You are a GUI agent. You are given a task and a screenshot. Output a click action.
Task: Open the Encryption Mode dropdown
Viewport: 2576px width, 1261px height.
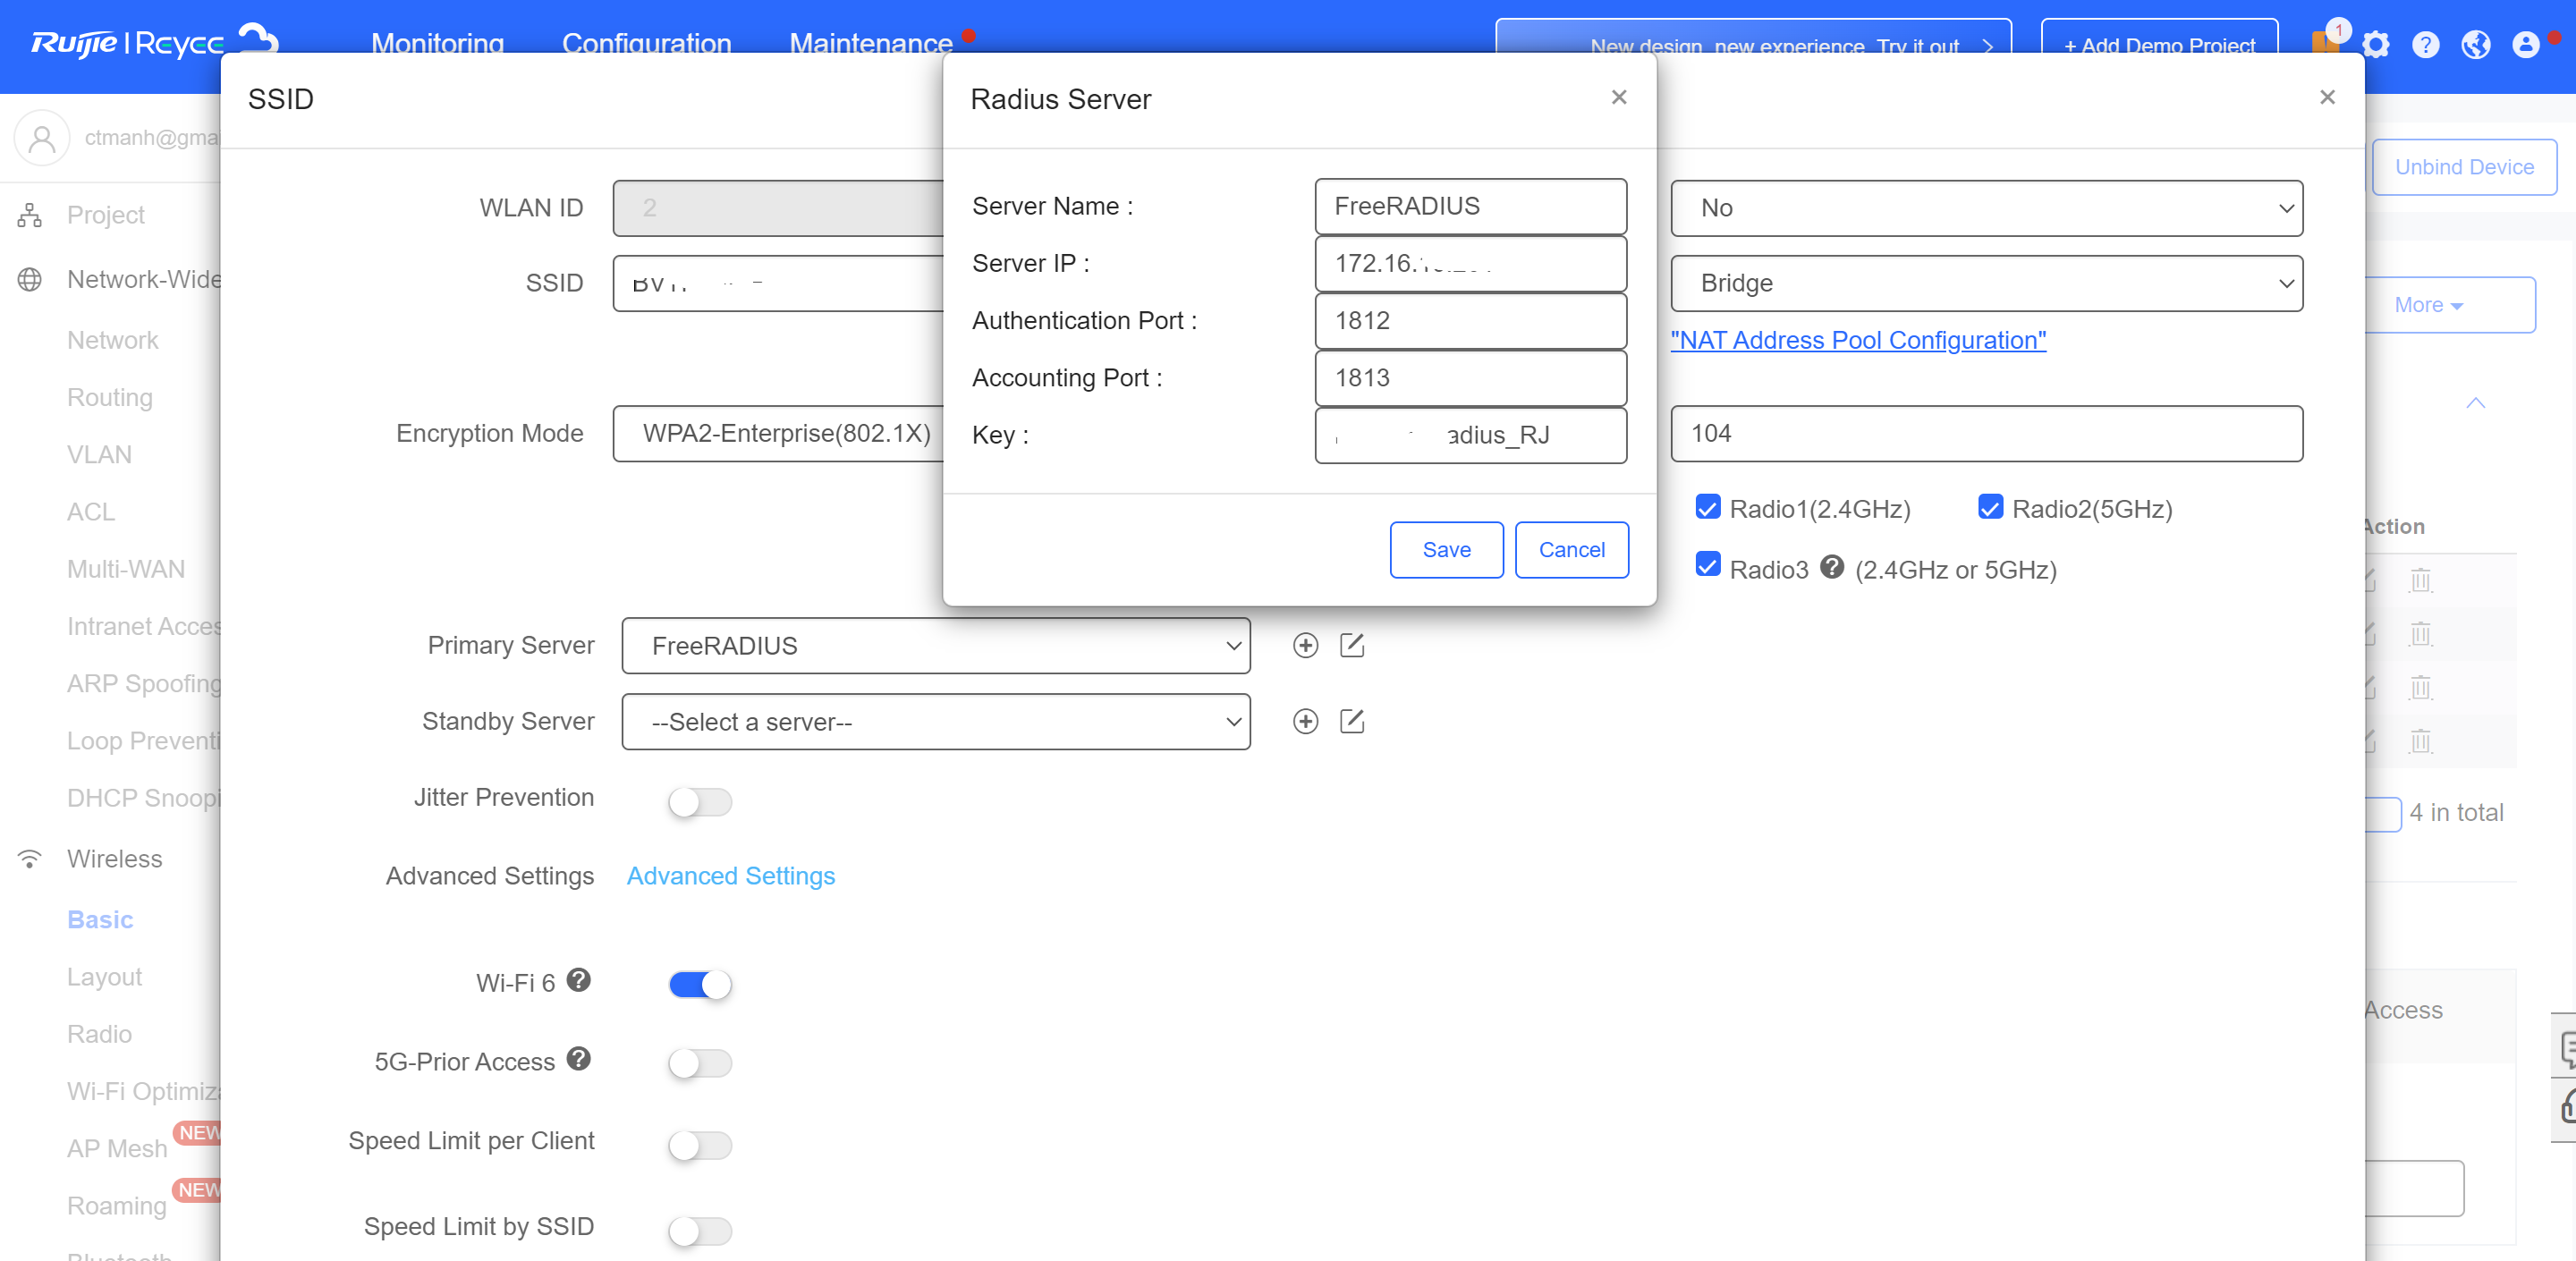780,434
